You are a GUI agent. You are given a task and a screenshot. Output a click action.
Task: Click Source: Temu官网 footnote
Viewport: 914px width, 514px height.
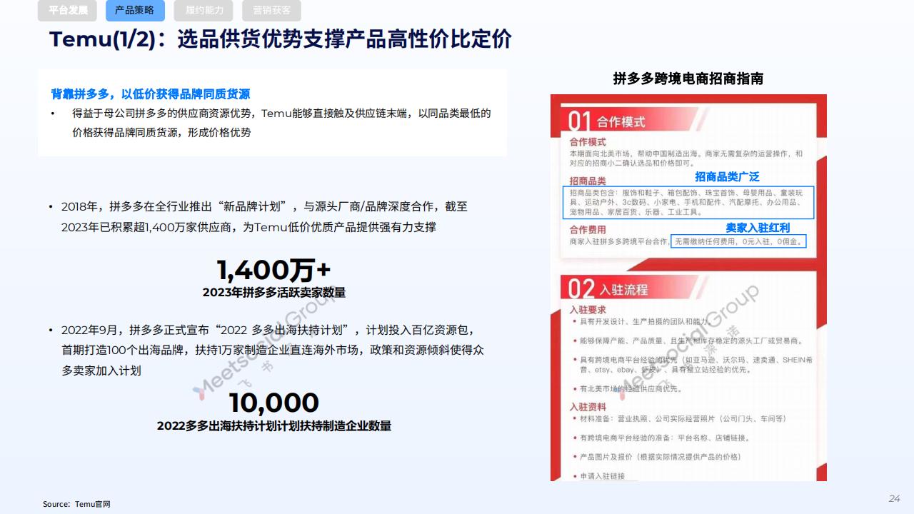pos(76,504)
